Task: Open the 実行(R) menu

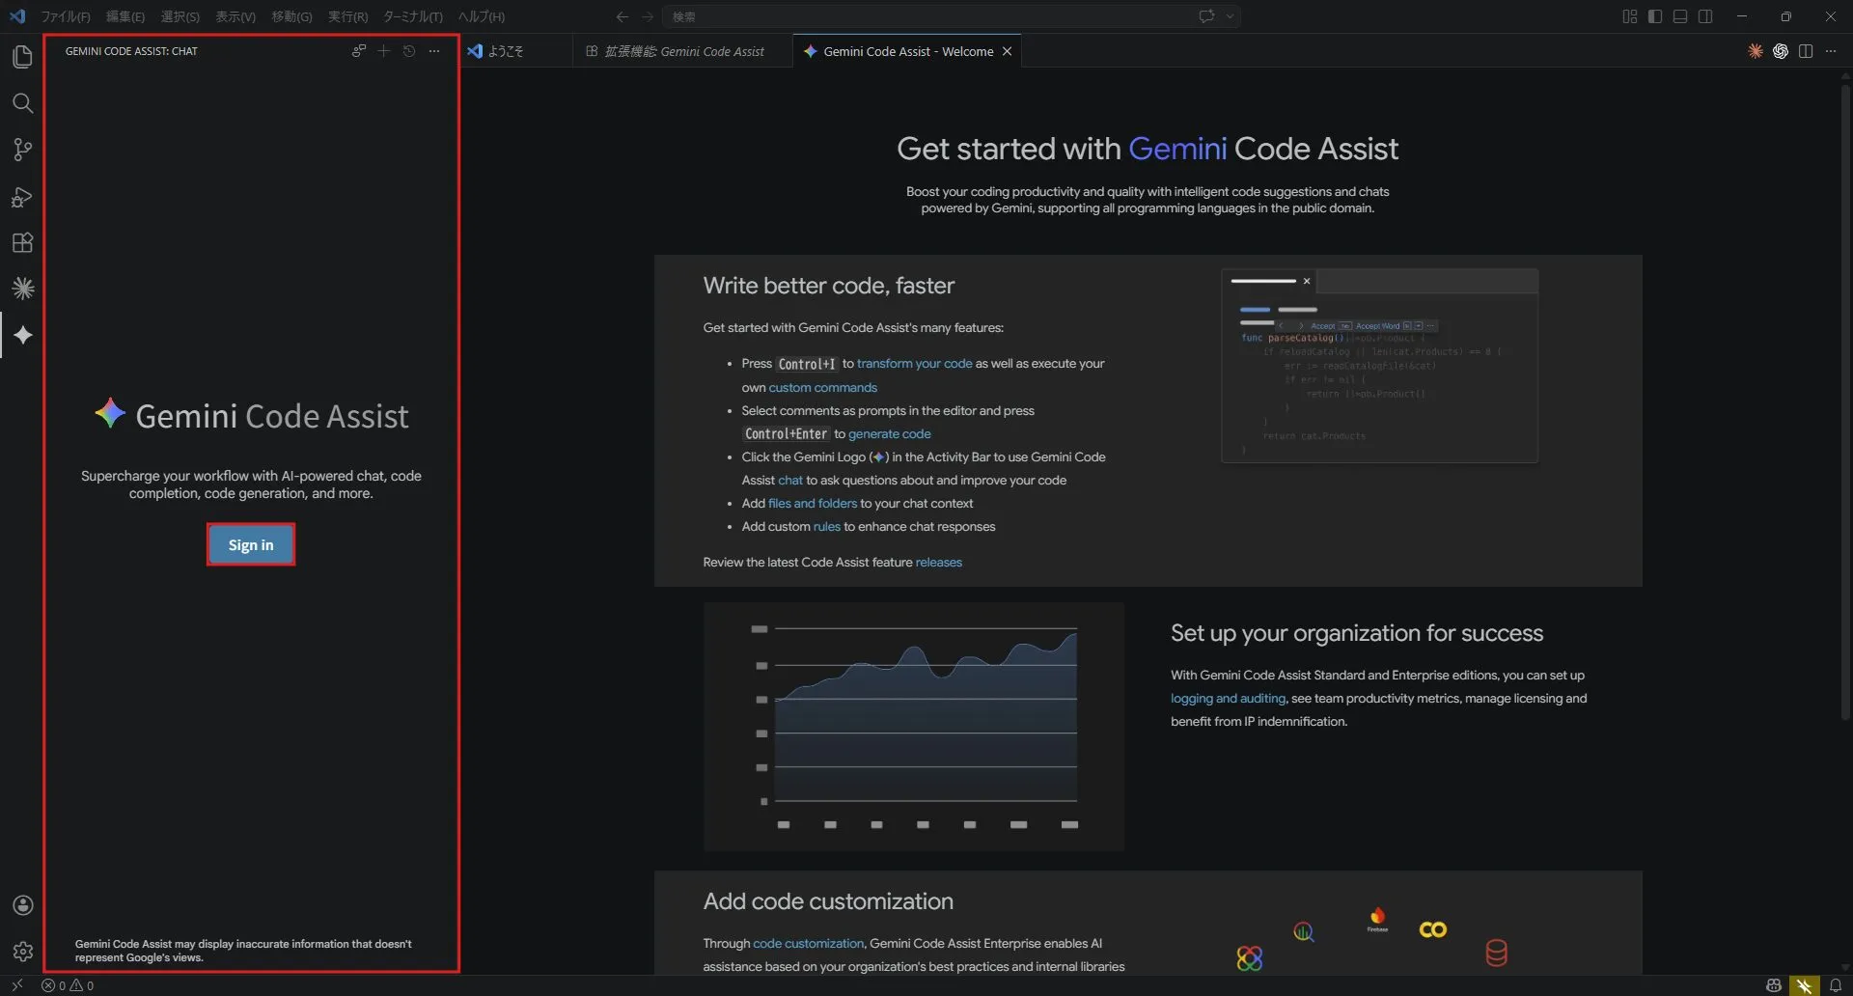Action: (347, 16)
